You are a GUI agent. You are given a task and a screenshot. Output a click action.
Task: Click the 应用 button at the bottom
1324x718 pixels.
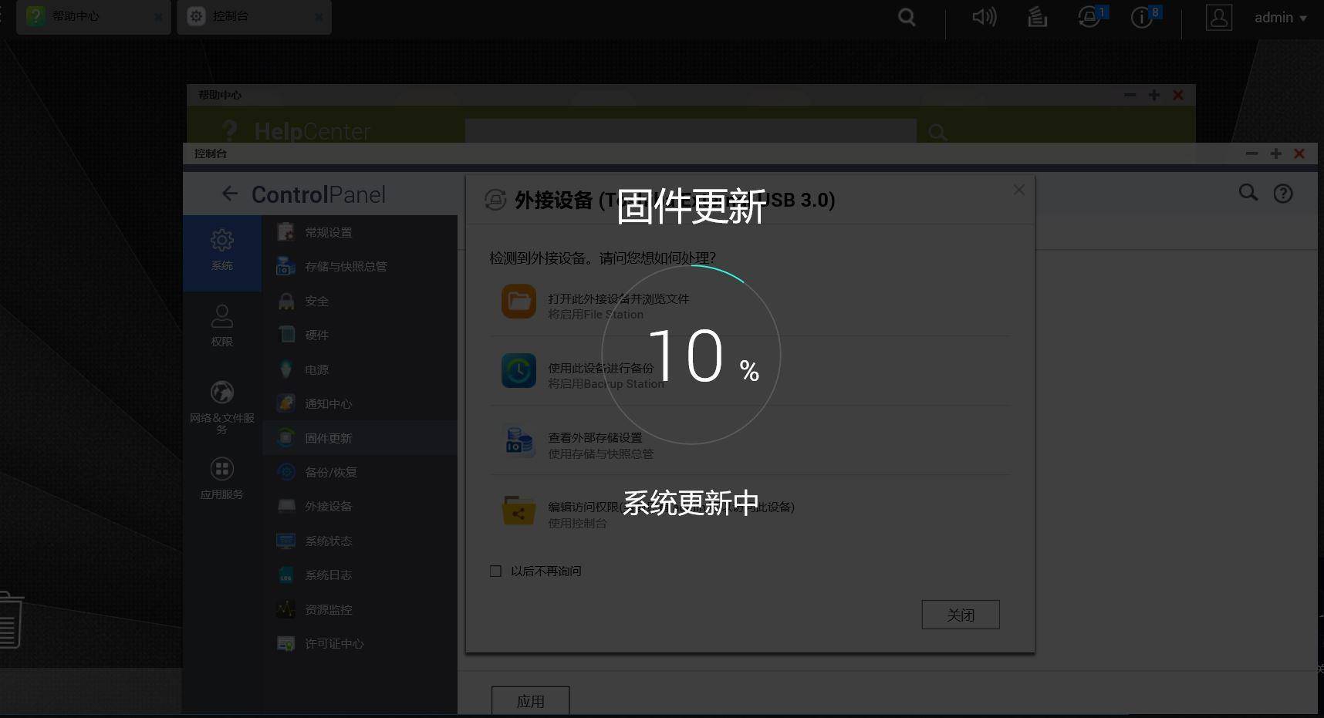(530, 701)
